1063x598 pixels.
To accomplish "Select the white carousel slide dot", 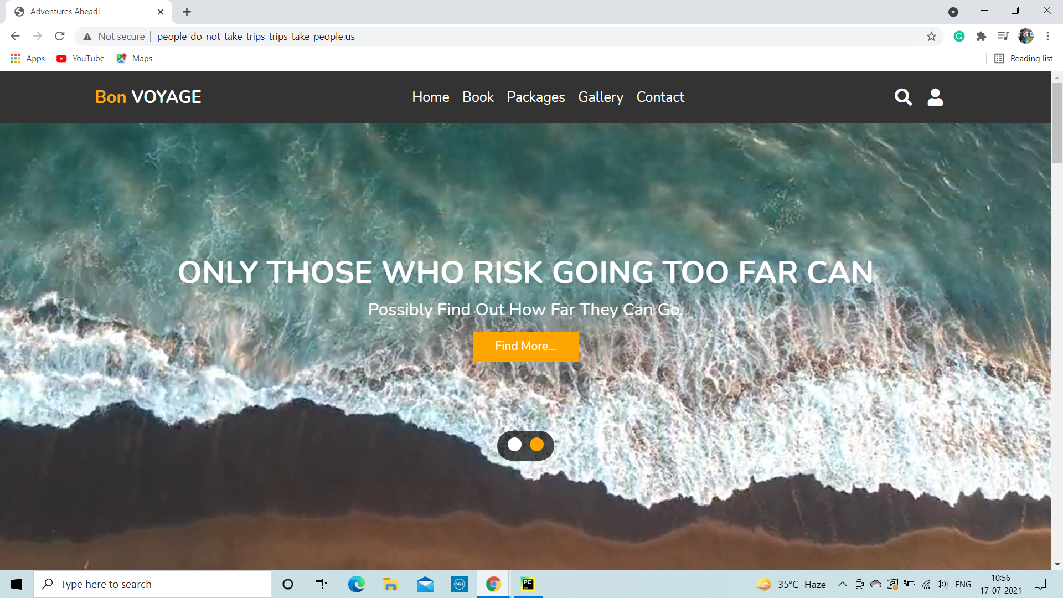I will pyautogui.click(x=514, y=445).
